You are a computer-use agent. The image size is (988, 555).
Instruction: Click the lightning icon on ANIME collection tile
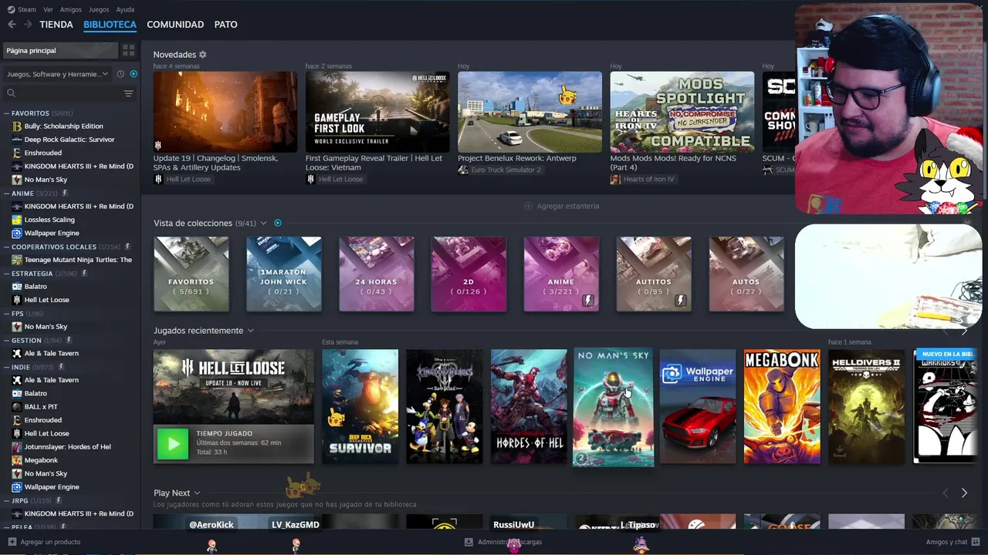(x=588, y=301)
